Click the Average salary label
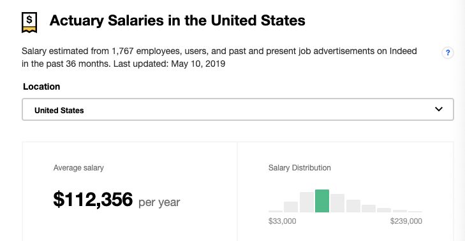 (x=78, y=168)
